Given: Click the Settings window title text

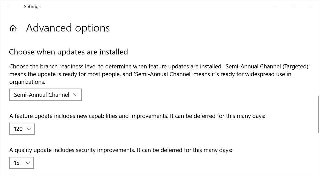Looking at the screenshot, I should [x=32, y=6].
